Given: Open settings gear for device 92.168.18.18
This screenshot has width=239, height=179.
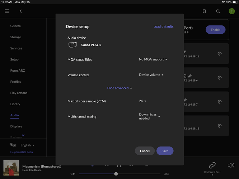Looking at the screenshot, I should [220, 126].
